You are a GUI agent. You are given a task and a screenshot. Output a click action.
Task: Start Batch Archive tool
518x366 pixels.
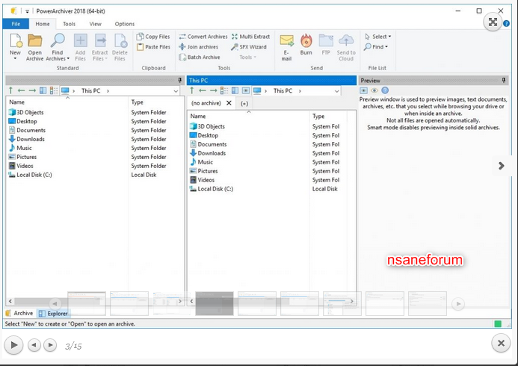(200, 57)
